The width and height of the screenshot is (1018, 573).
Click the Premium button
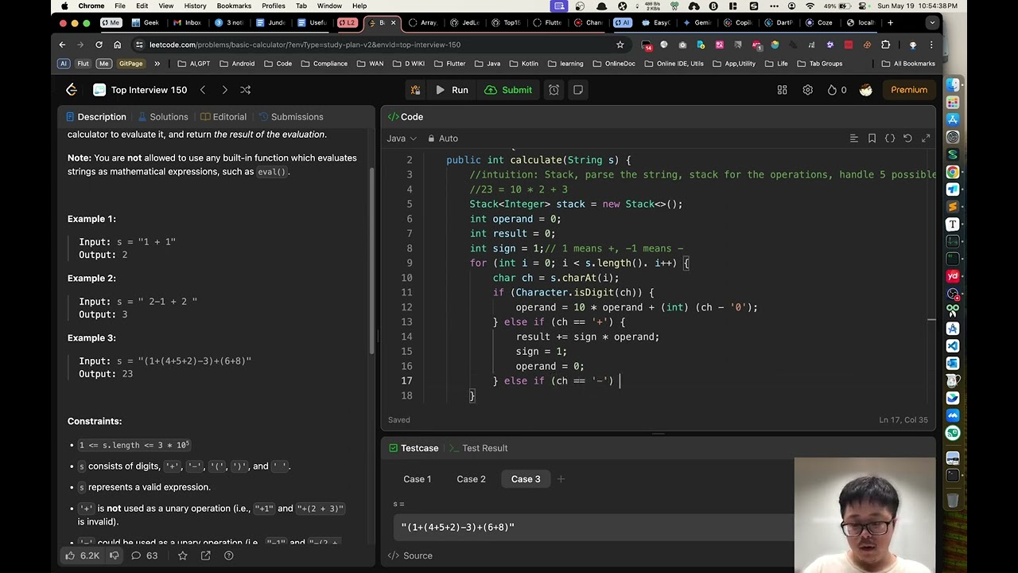pyautogui.click(x=908, y=90)
